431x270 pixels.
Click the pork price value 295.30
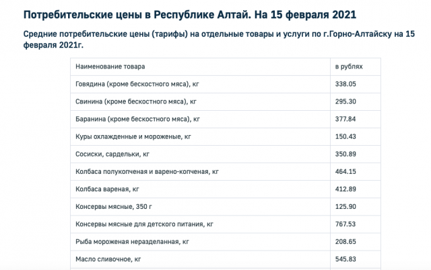[346, 102]
